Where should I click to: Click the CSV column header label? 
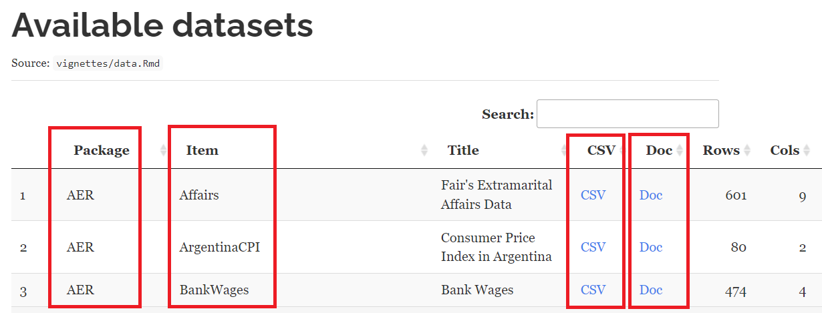601,150
